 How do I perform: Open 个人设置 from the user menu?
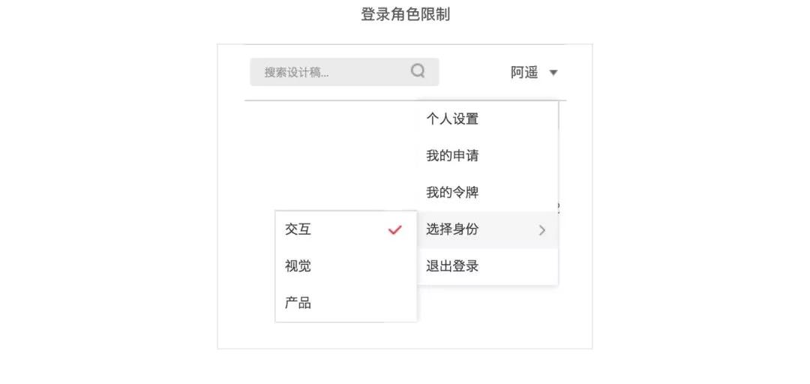tap(487, 119)
